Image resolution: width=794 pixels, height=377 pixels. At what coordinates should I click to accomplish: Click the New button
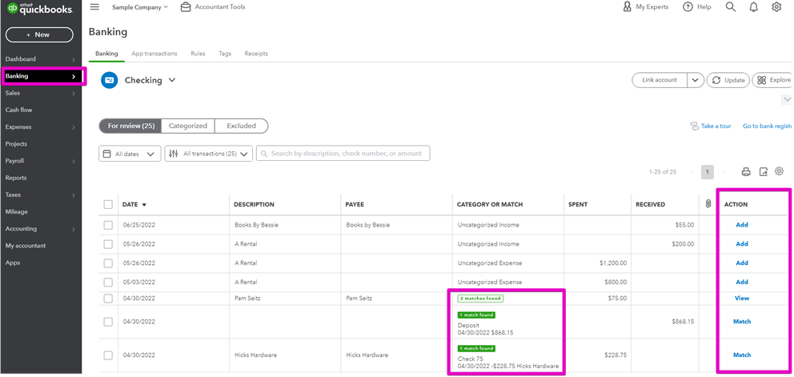39,34
